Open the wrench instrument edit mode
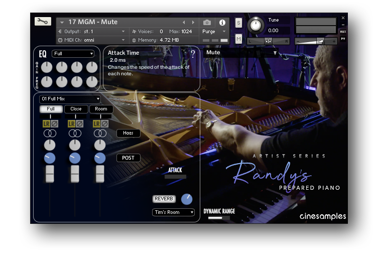The height and width of the screenshot is (254, 378). pos(43,22)
